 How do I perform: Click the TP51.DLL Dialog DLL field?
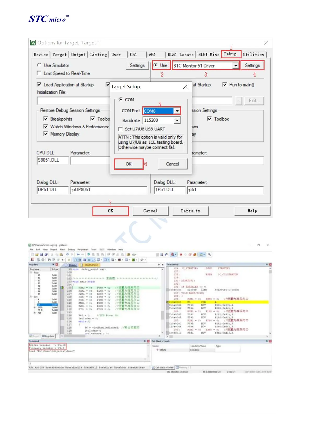pyautogui.click(x=170, y=190)
